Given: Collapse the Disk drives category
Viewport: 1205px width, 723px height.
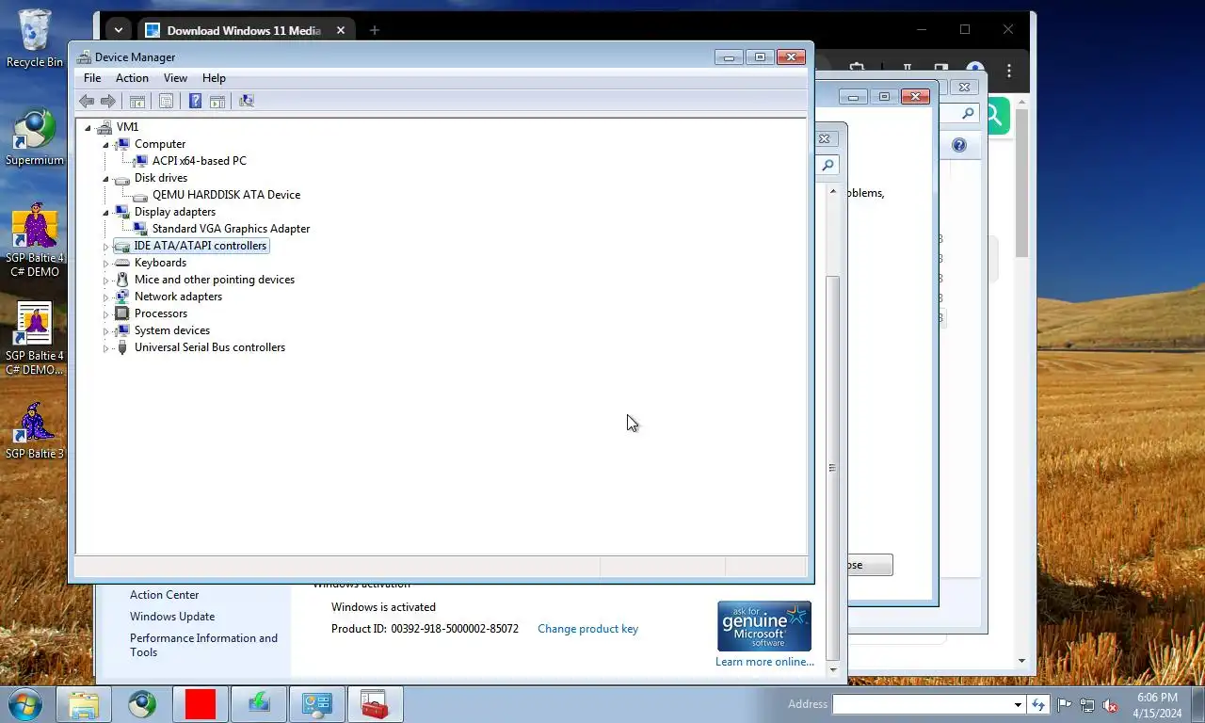Looking at the screenshot, I should (x=105, y=179).
